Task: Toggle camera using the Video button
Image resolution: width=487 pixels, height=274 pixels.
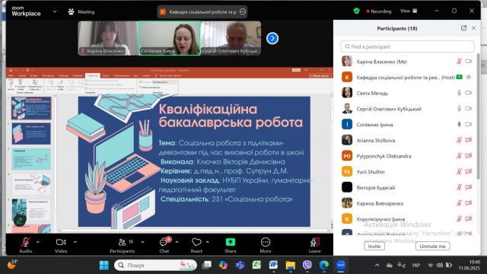Action: [x=61, y=245]
